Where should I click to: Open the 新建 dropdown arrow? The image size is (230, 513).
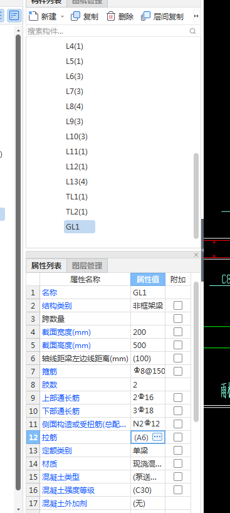pyautogui.click(x=62, y=17)
